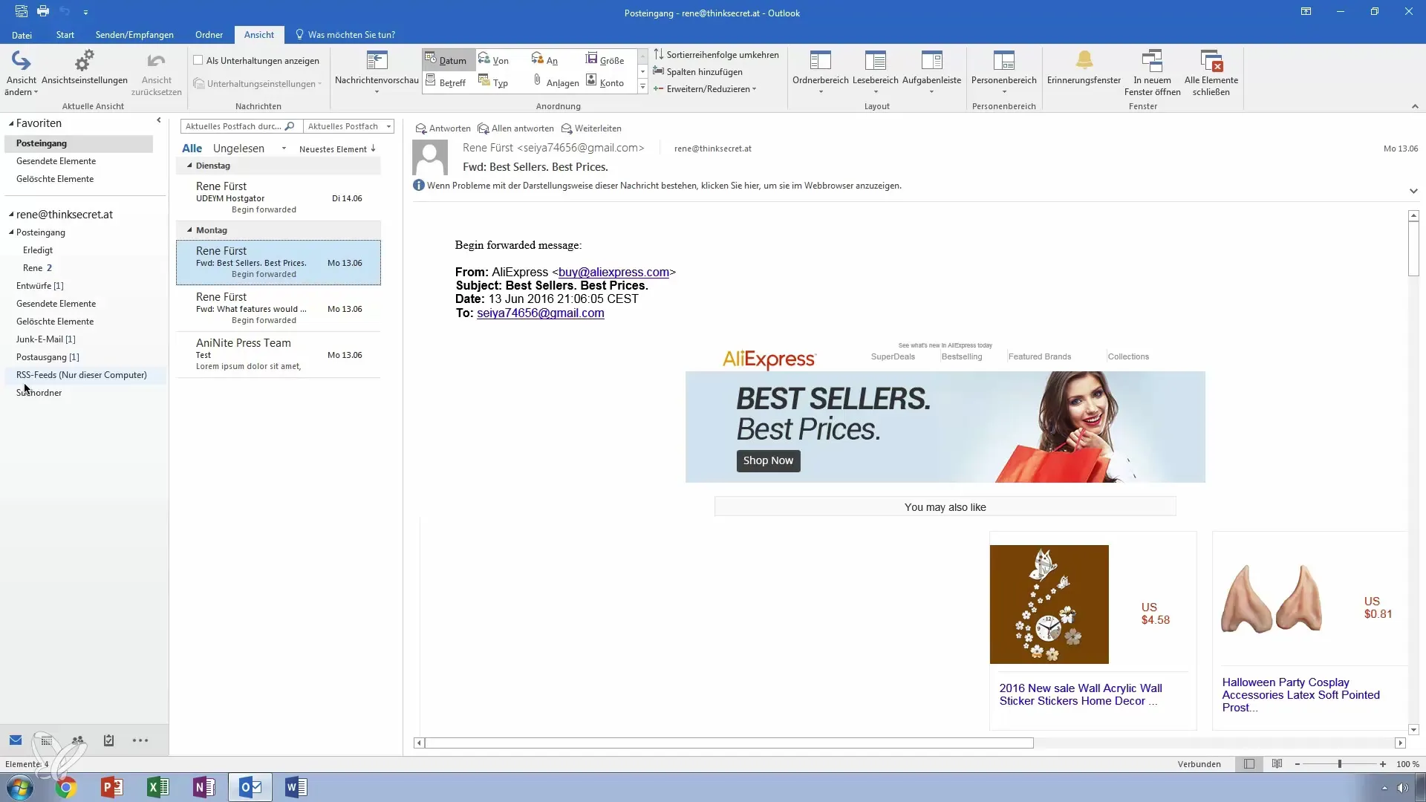Click Sortierreihenfolge umkehren
This screenshot has width=1426, height=802.
pos(716,54)
